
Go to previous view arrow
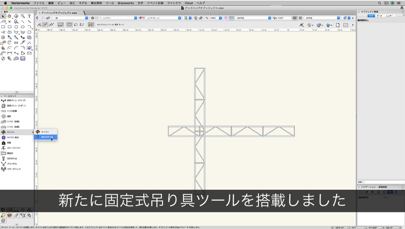point(37,18)
